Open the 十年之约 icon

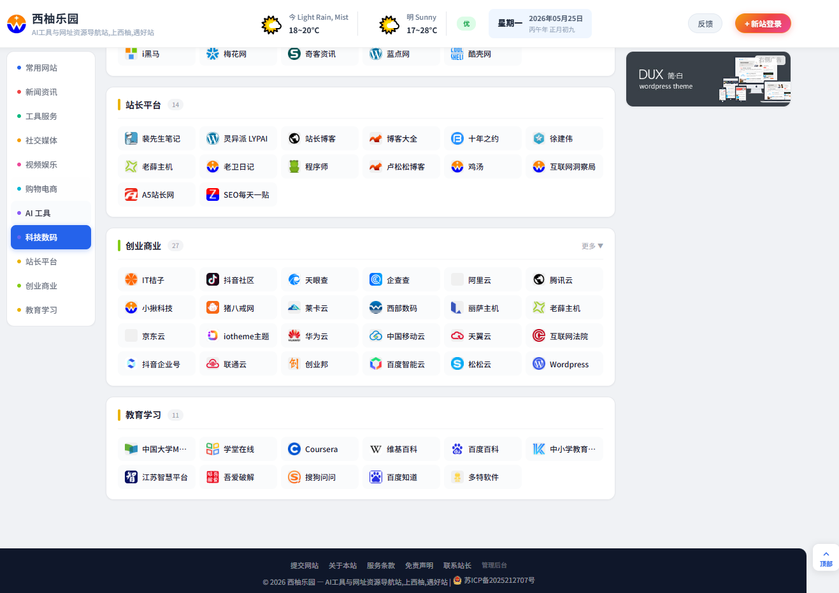457,138
